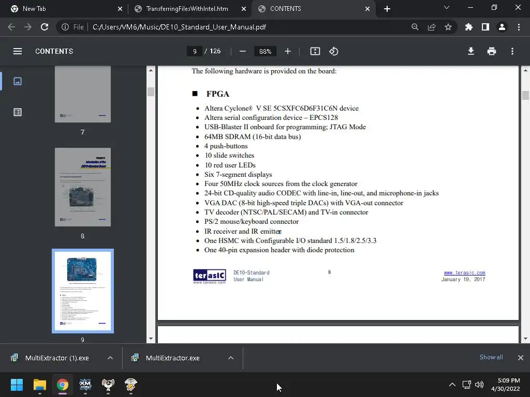Download the PDF file
Screen dimensions: 530x397
pyautogui.click(x=471, y=51)
